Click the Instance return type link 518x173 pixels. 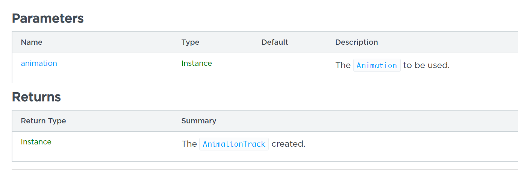tap(36, 142)
